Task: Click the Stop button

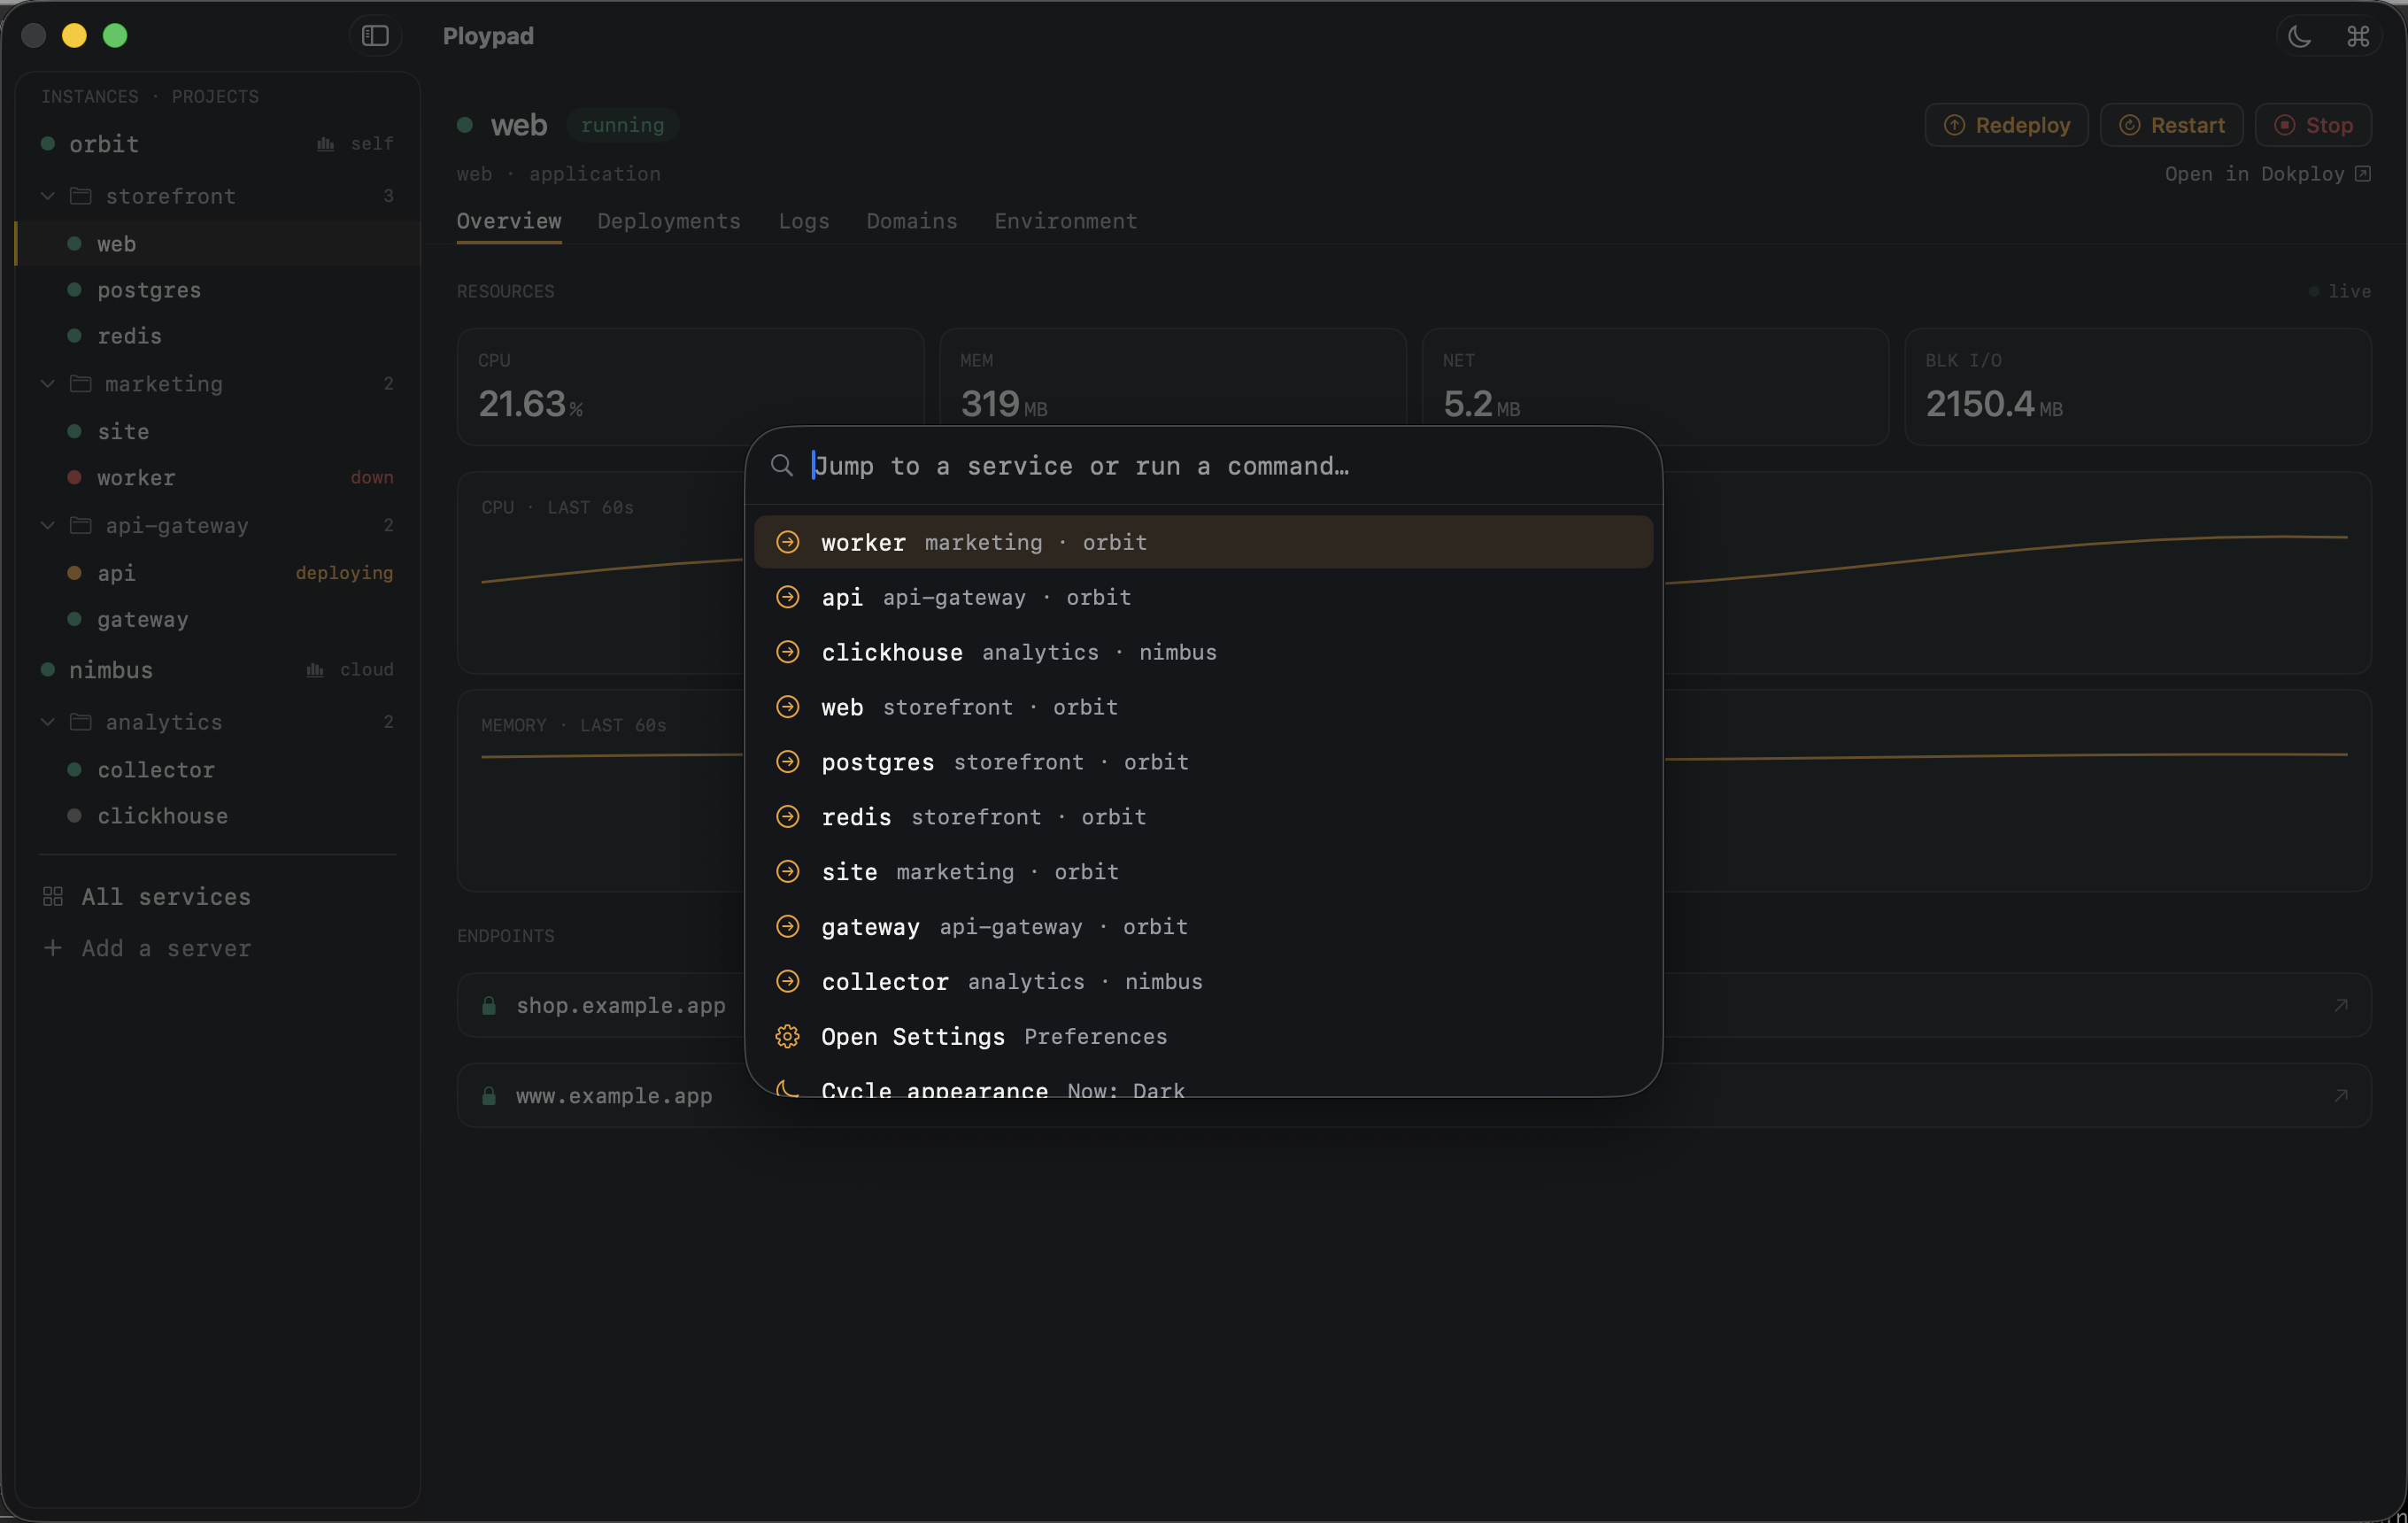Action: click(2313, 125)
